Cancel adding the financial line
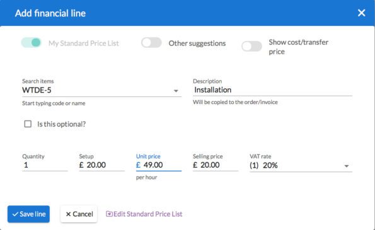Viewport: 375px width, 230px height. (79, 214)
